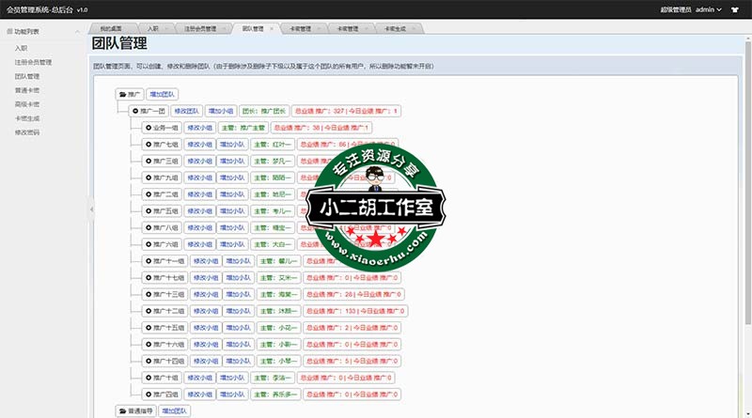
Task: Click the folder icon beside 普通推荐
Action: [x=121, y=410]
